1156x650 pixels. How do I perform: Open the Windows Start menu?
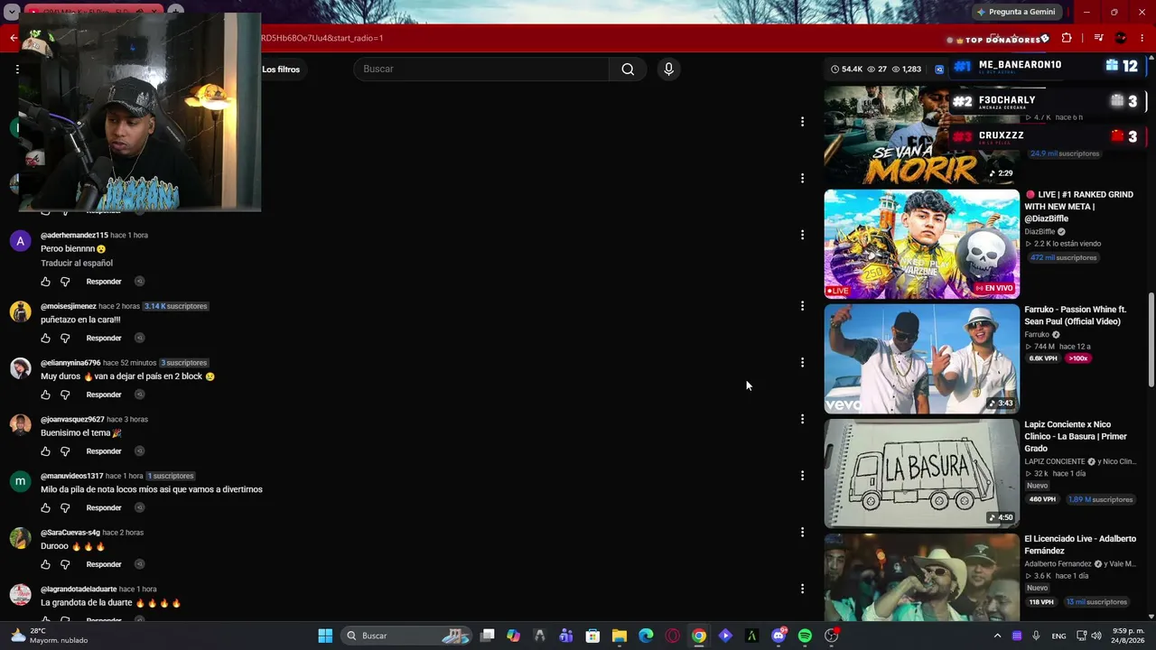point(325,636)
